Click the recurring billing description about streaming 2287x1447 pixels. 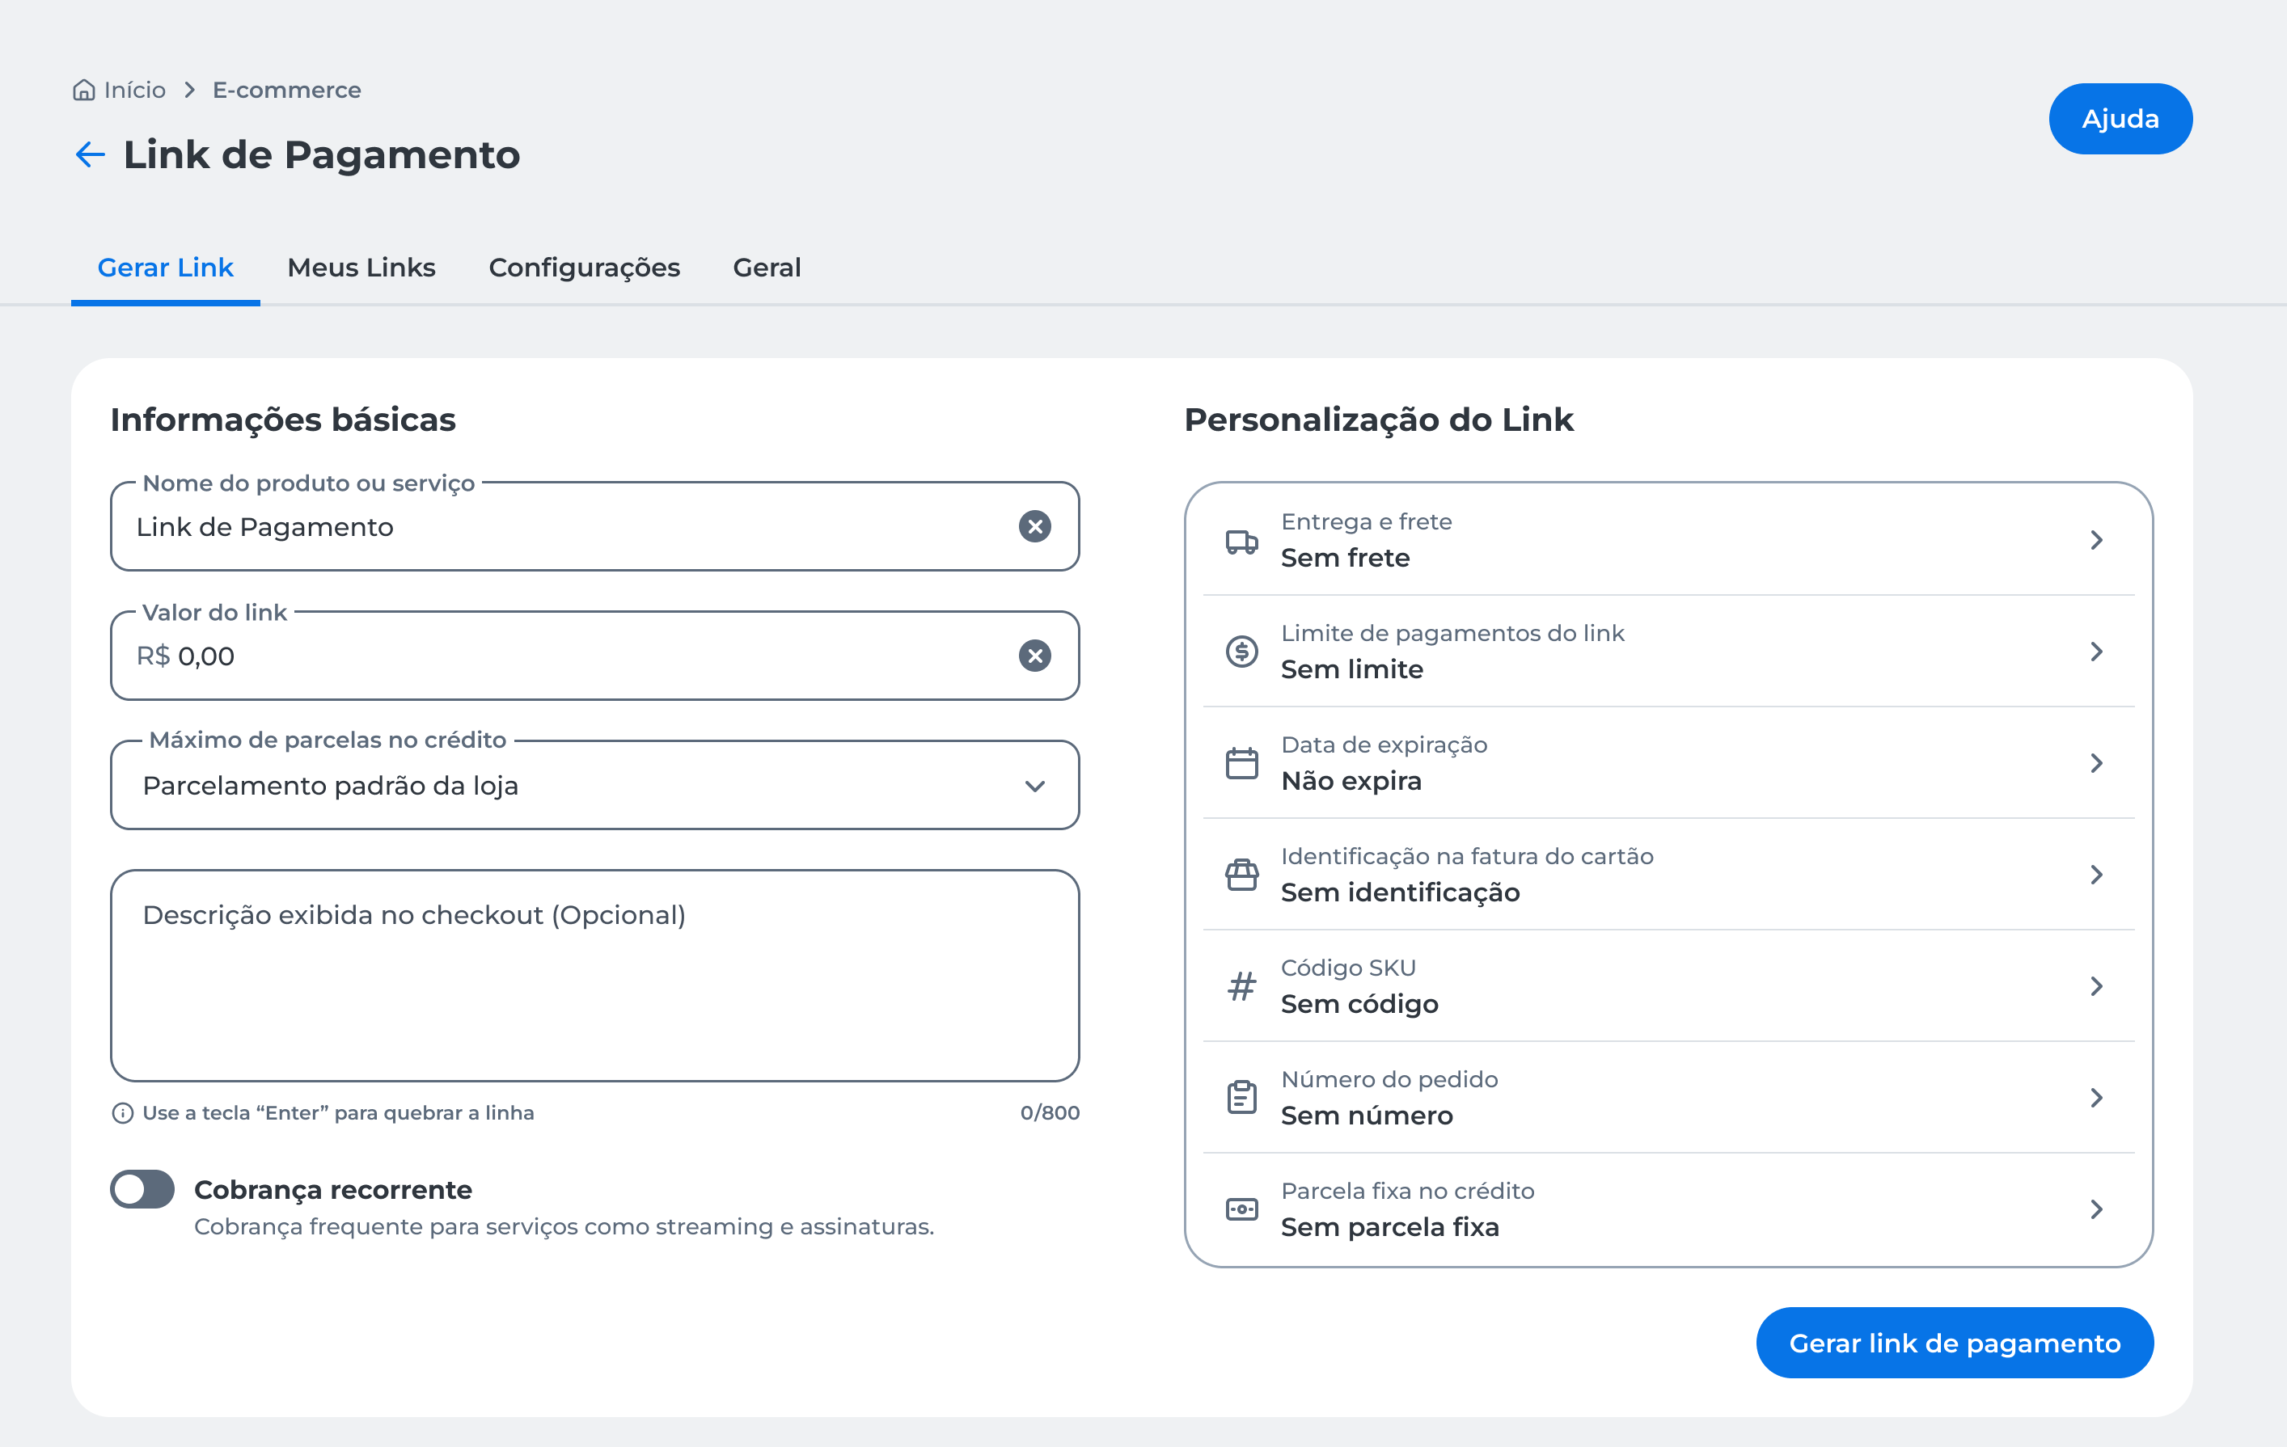(564, 1227)
